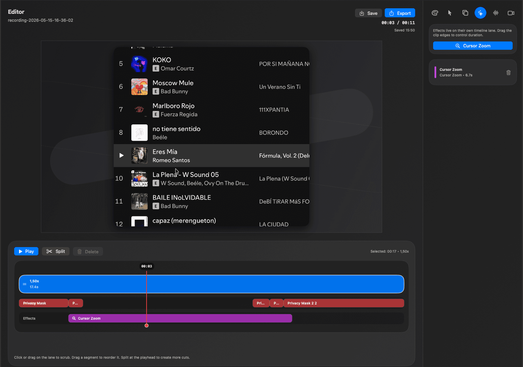Play the timeline
Screen dimensions: 523x367
click(26, 251)
